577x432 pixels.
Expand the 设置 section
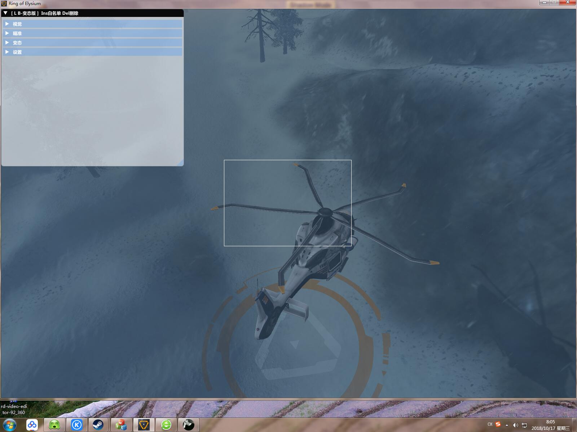(92, 52)
